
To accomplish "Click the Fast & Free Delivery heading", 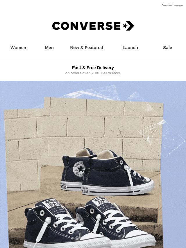I will click(93, 68).
